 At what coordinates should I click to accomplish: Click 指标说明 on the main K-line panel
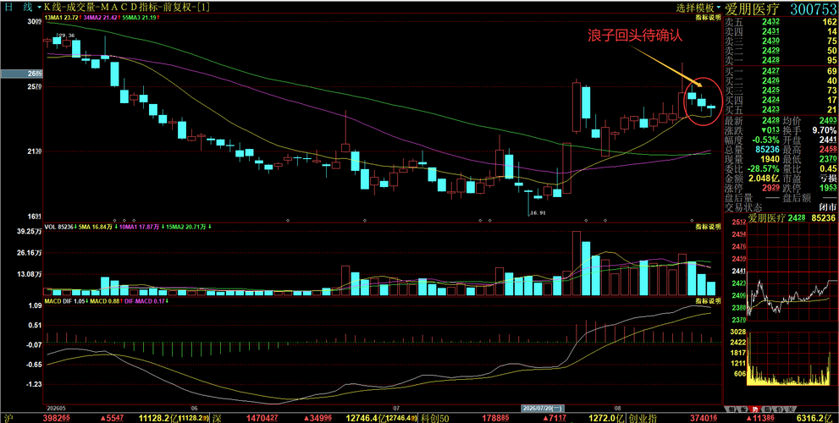[708, 18]
